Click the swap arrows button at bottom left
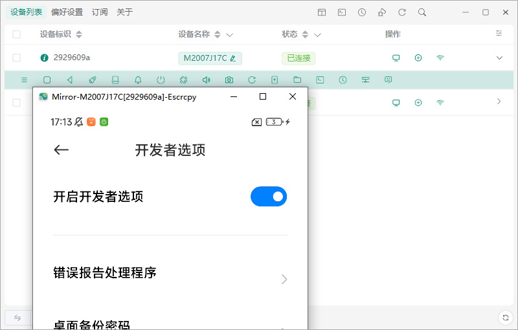This screenshot has width=518, height=330. [17, 318]
